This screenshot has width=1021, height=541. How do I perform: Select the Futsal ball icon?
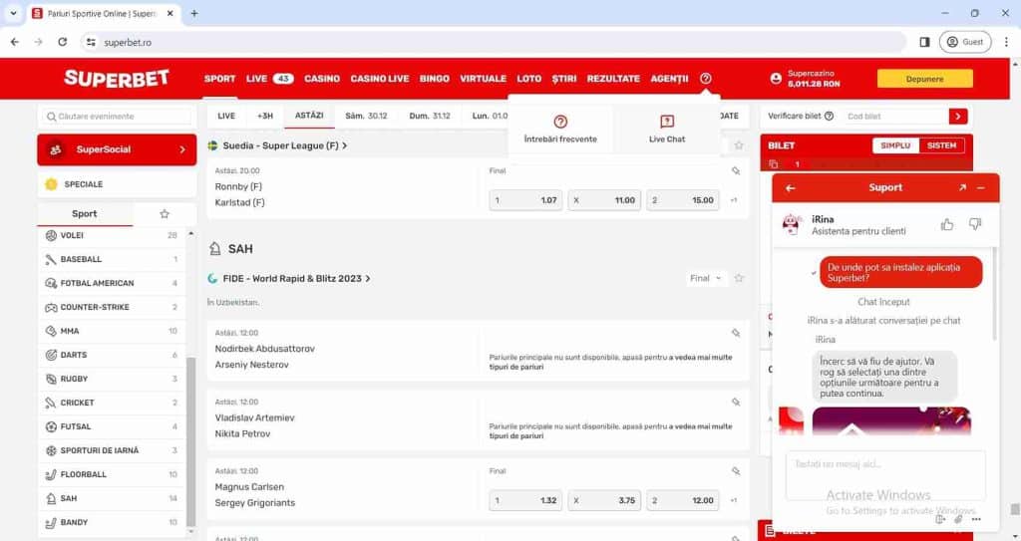(51, 426)
